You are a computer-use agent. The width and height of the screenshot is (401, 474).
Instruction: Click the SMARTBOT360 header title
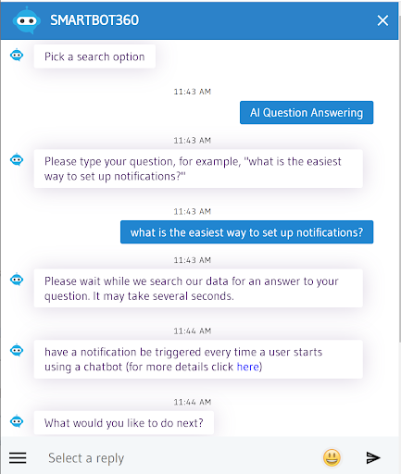(94, 20)
